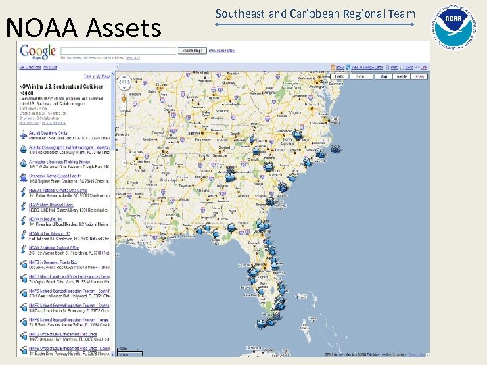The image size is (487, 365).
Task: Pan the map up using navigation arrow
Action: (x=124, y=77)
